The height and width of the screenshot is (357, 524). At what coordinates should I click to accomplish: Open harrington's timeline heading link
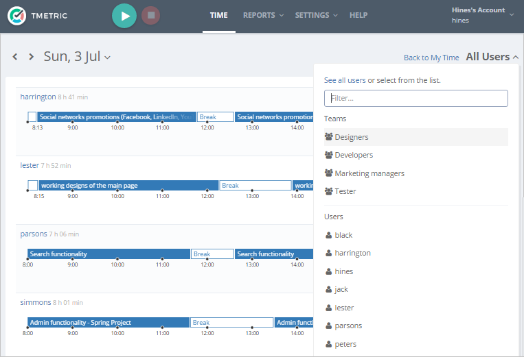38,97
